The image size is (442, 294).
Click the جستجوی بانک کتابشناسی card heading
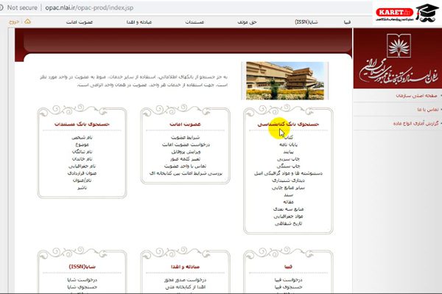[288, 124]
